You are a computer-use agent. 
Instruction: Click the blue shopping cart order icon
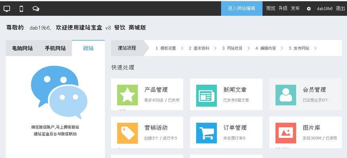(x=206, y=133)
